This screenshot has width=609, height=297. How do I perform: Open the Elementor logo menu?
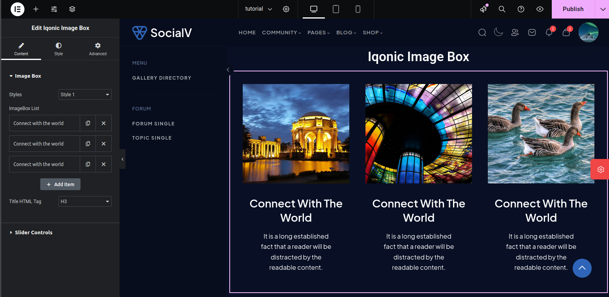coord(17,9)
